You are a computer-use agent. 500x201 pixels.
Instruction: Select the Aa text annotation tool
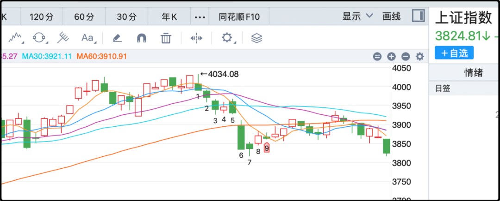click(x=88, y=38)
